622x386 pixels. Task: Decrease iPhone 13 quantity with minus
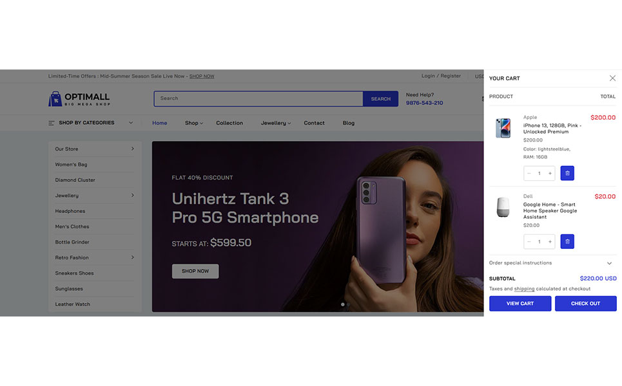coord(529,173)
